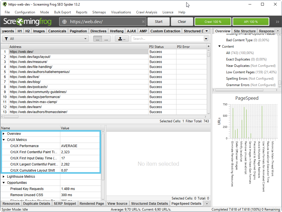This screenshot has width=282, height=212.
Task: Click the filter funnel icon
Action: (6, 39)
